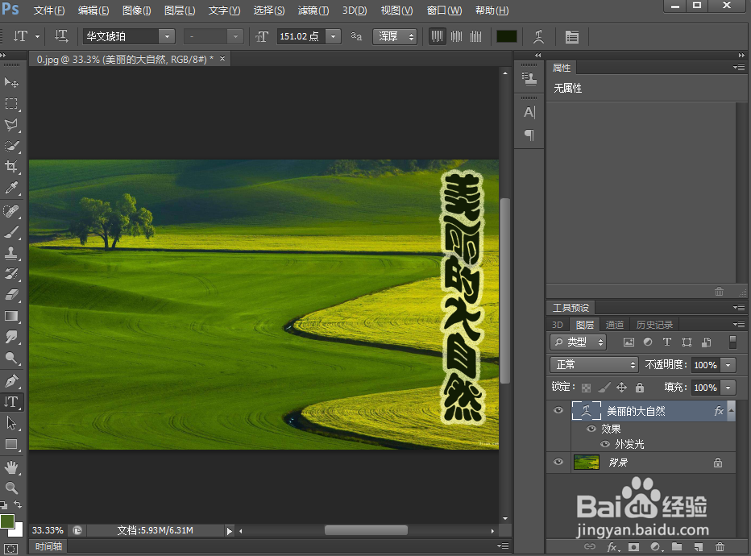This screenshot has height=556, width=751.
Task: Select the Crop tool
Action: [x=11, y=167]
